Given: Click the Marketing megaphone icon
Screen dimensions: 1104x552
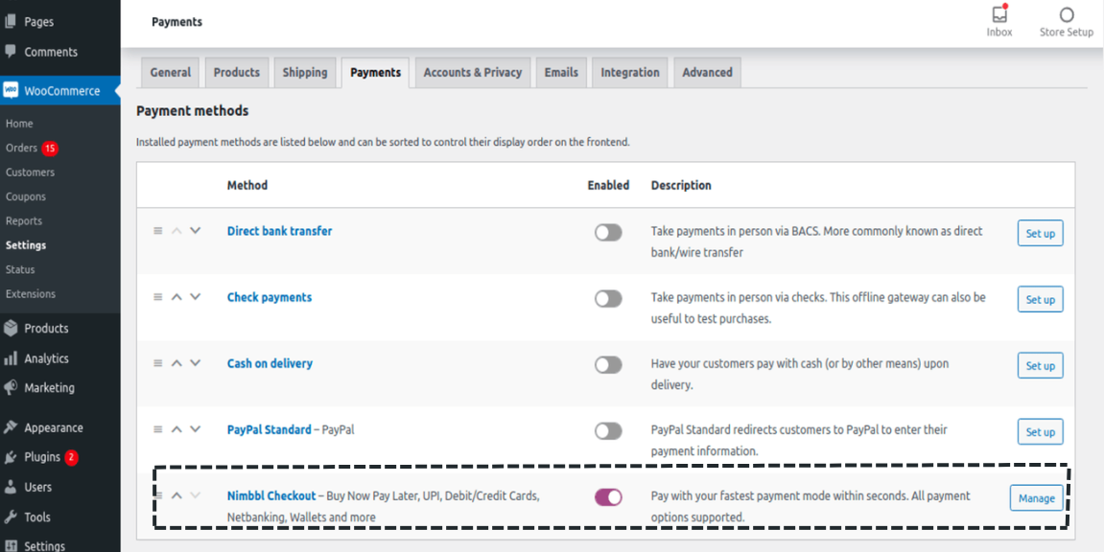Looking at the screenshot, I should click(10, 387).
